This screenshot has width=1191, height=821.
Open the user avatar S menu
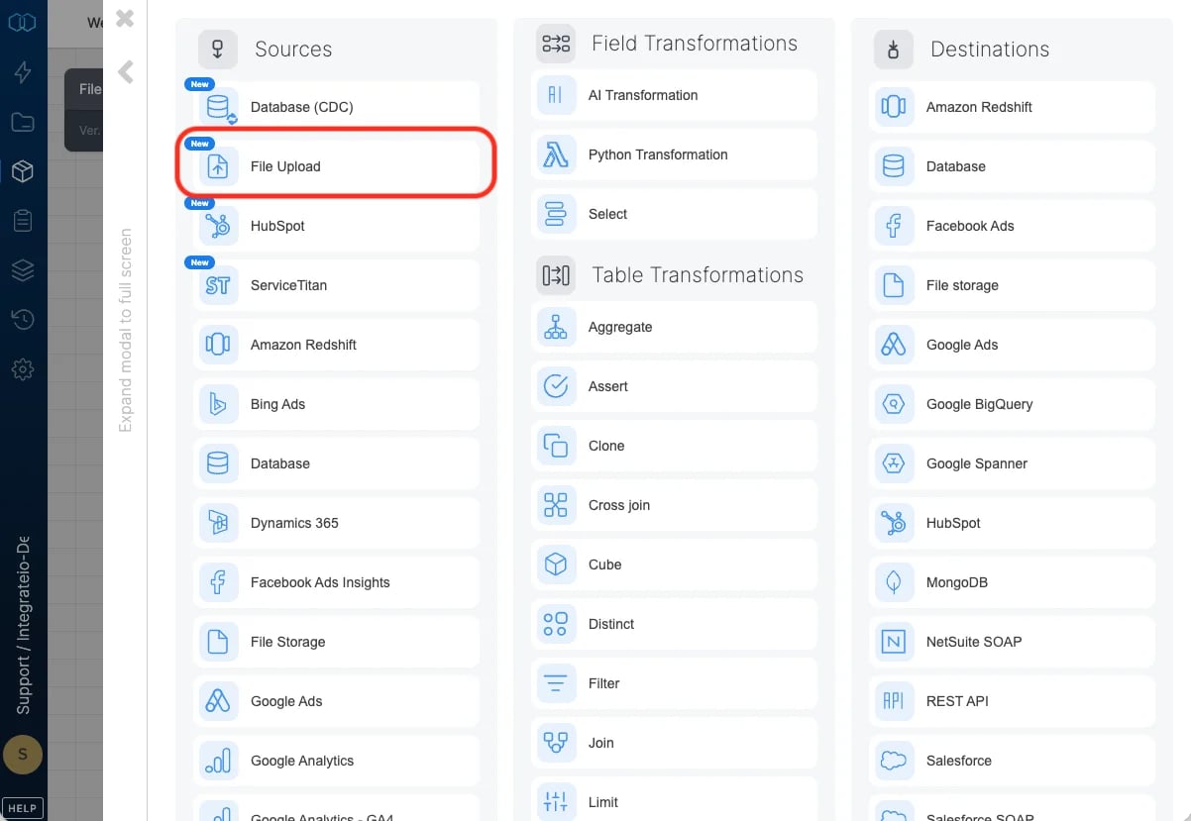click(x=23, y=755)
